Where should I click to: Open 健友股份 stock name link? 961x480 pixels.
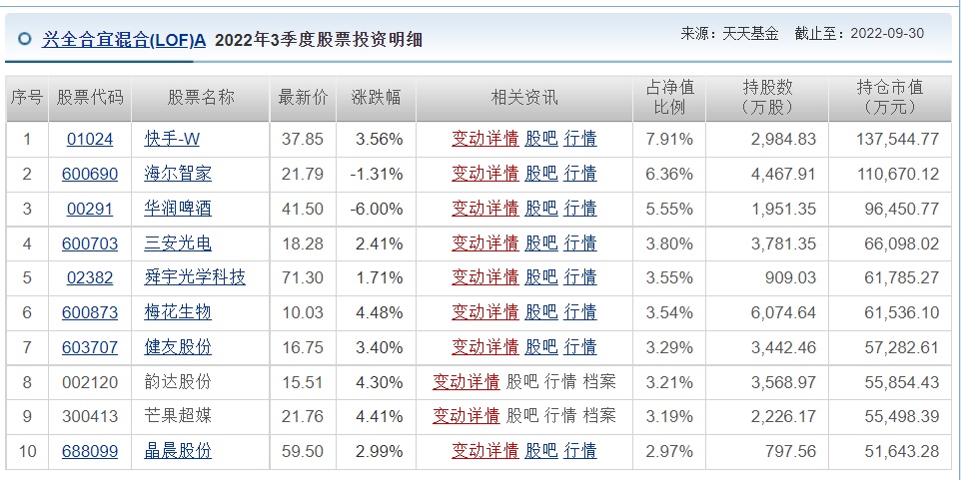pyautogui.click(x=178, y=347)
